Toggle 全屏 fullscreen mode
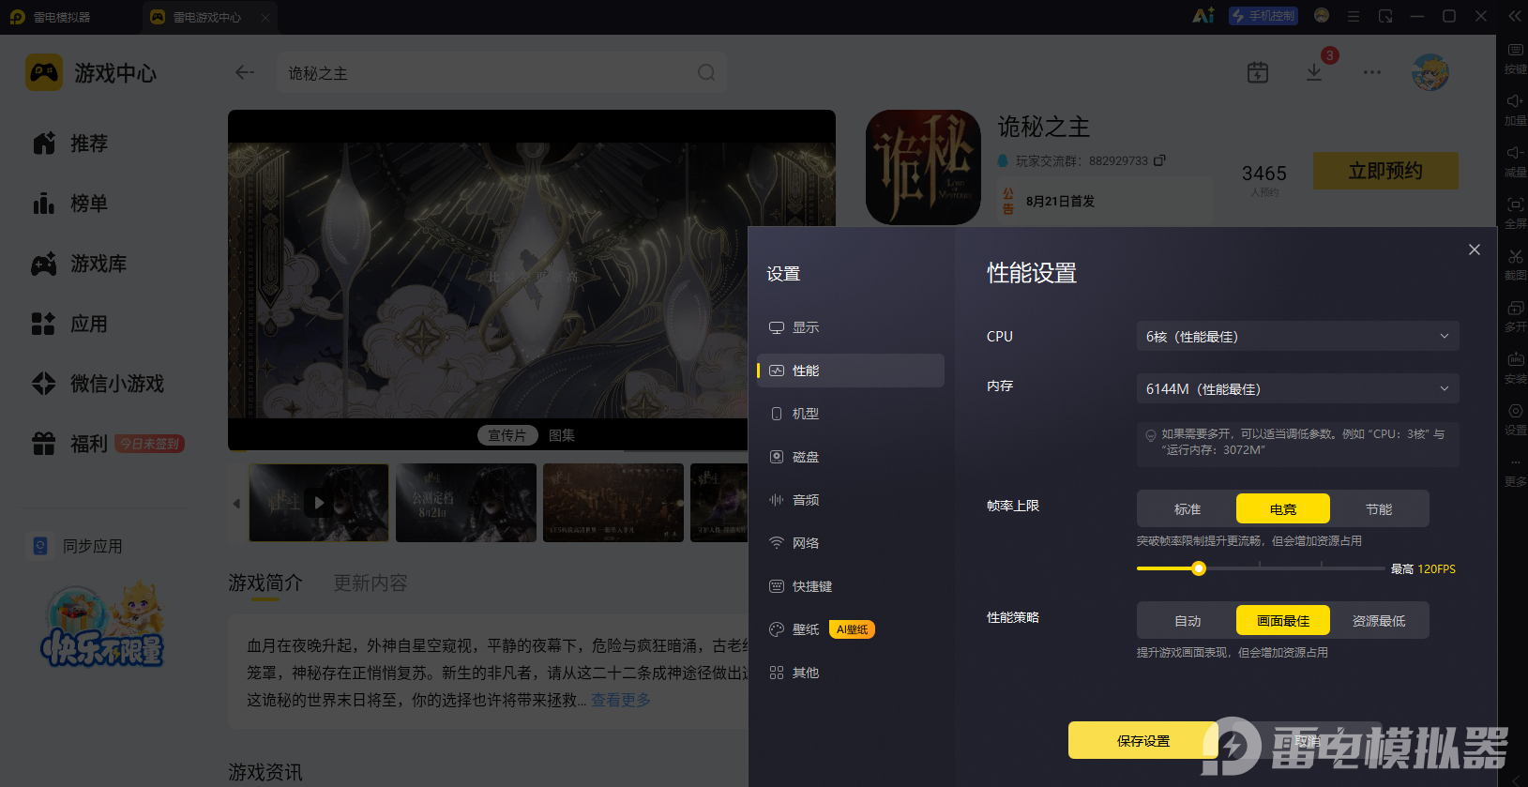Image resolution: width=1528 pixels, height=787 pixels. (1515, 212)
